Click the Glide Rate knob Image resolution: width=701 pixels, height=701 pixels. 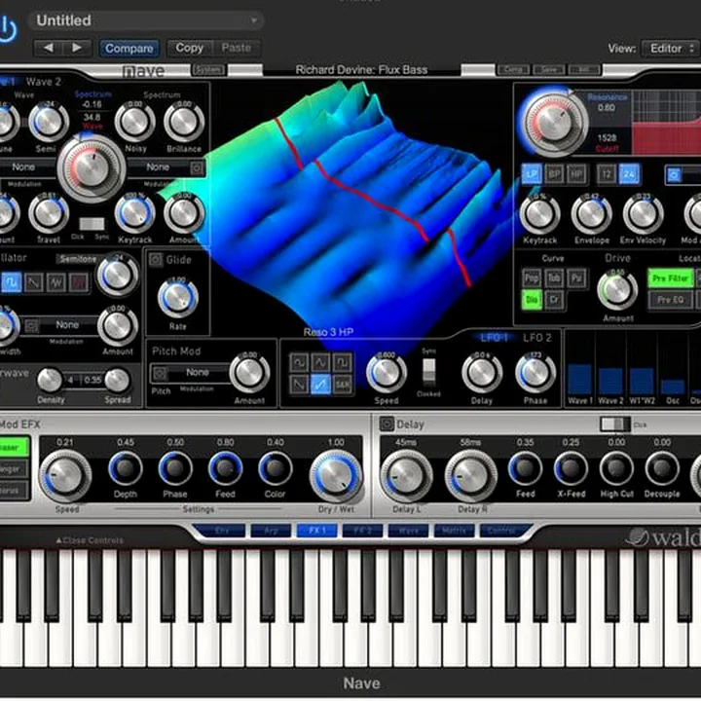[177, 298]
